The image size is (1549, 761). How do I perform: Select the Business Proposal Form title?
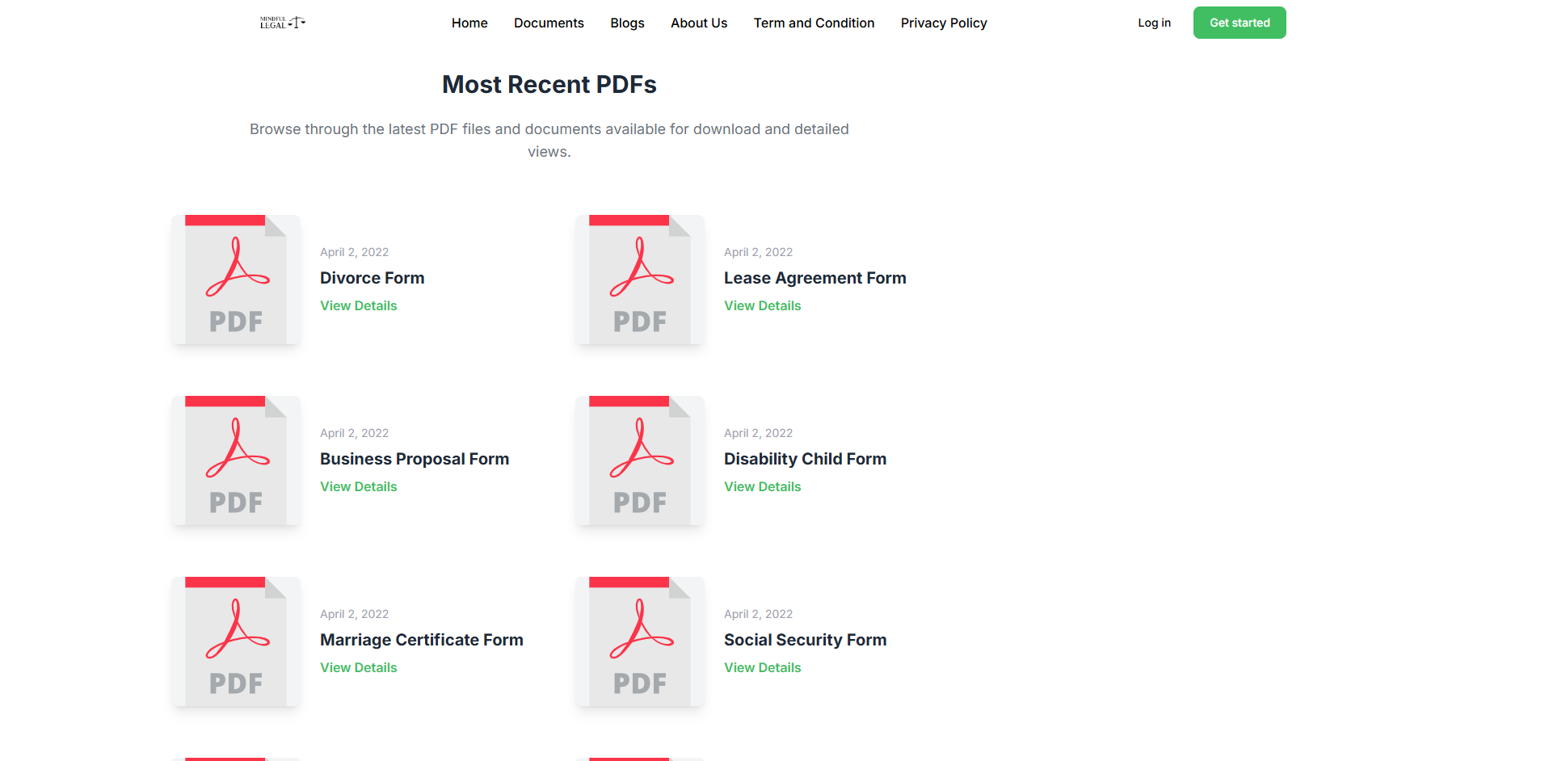pos(415,459)
